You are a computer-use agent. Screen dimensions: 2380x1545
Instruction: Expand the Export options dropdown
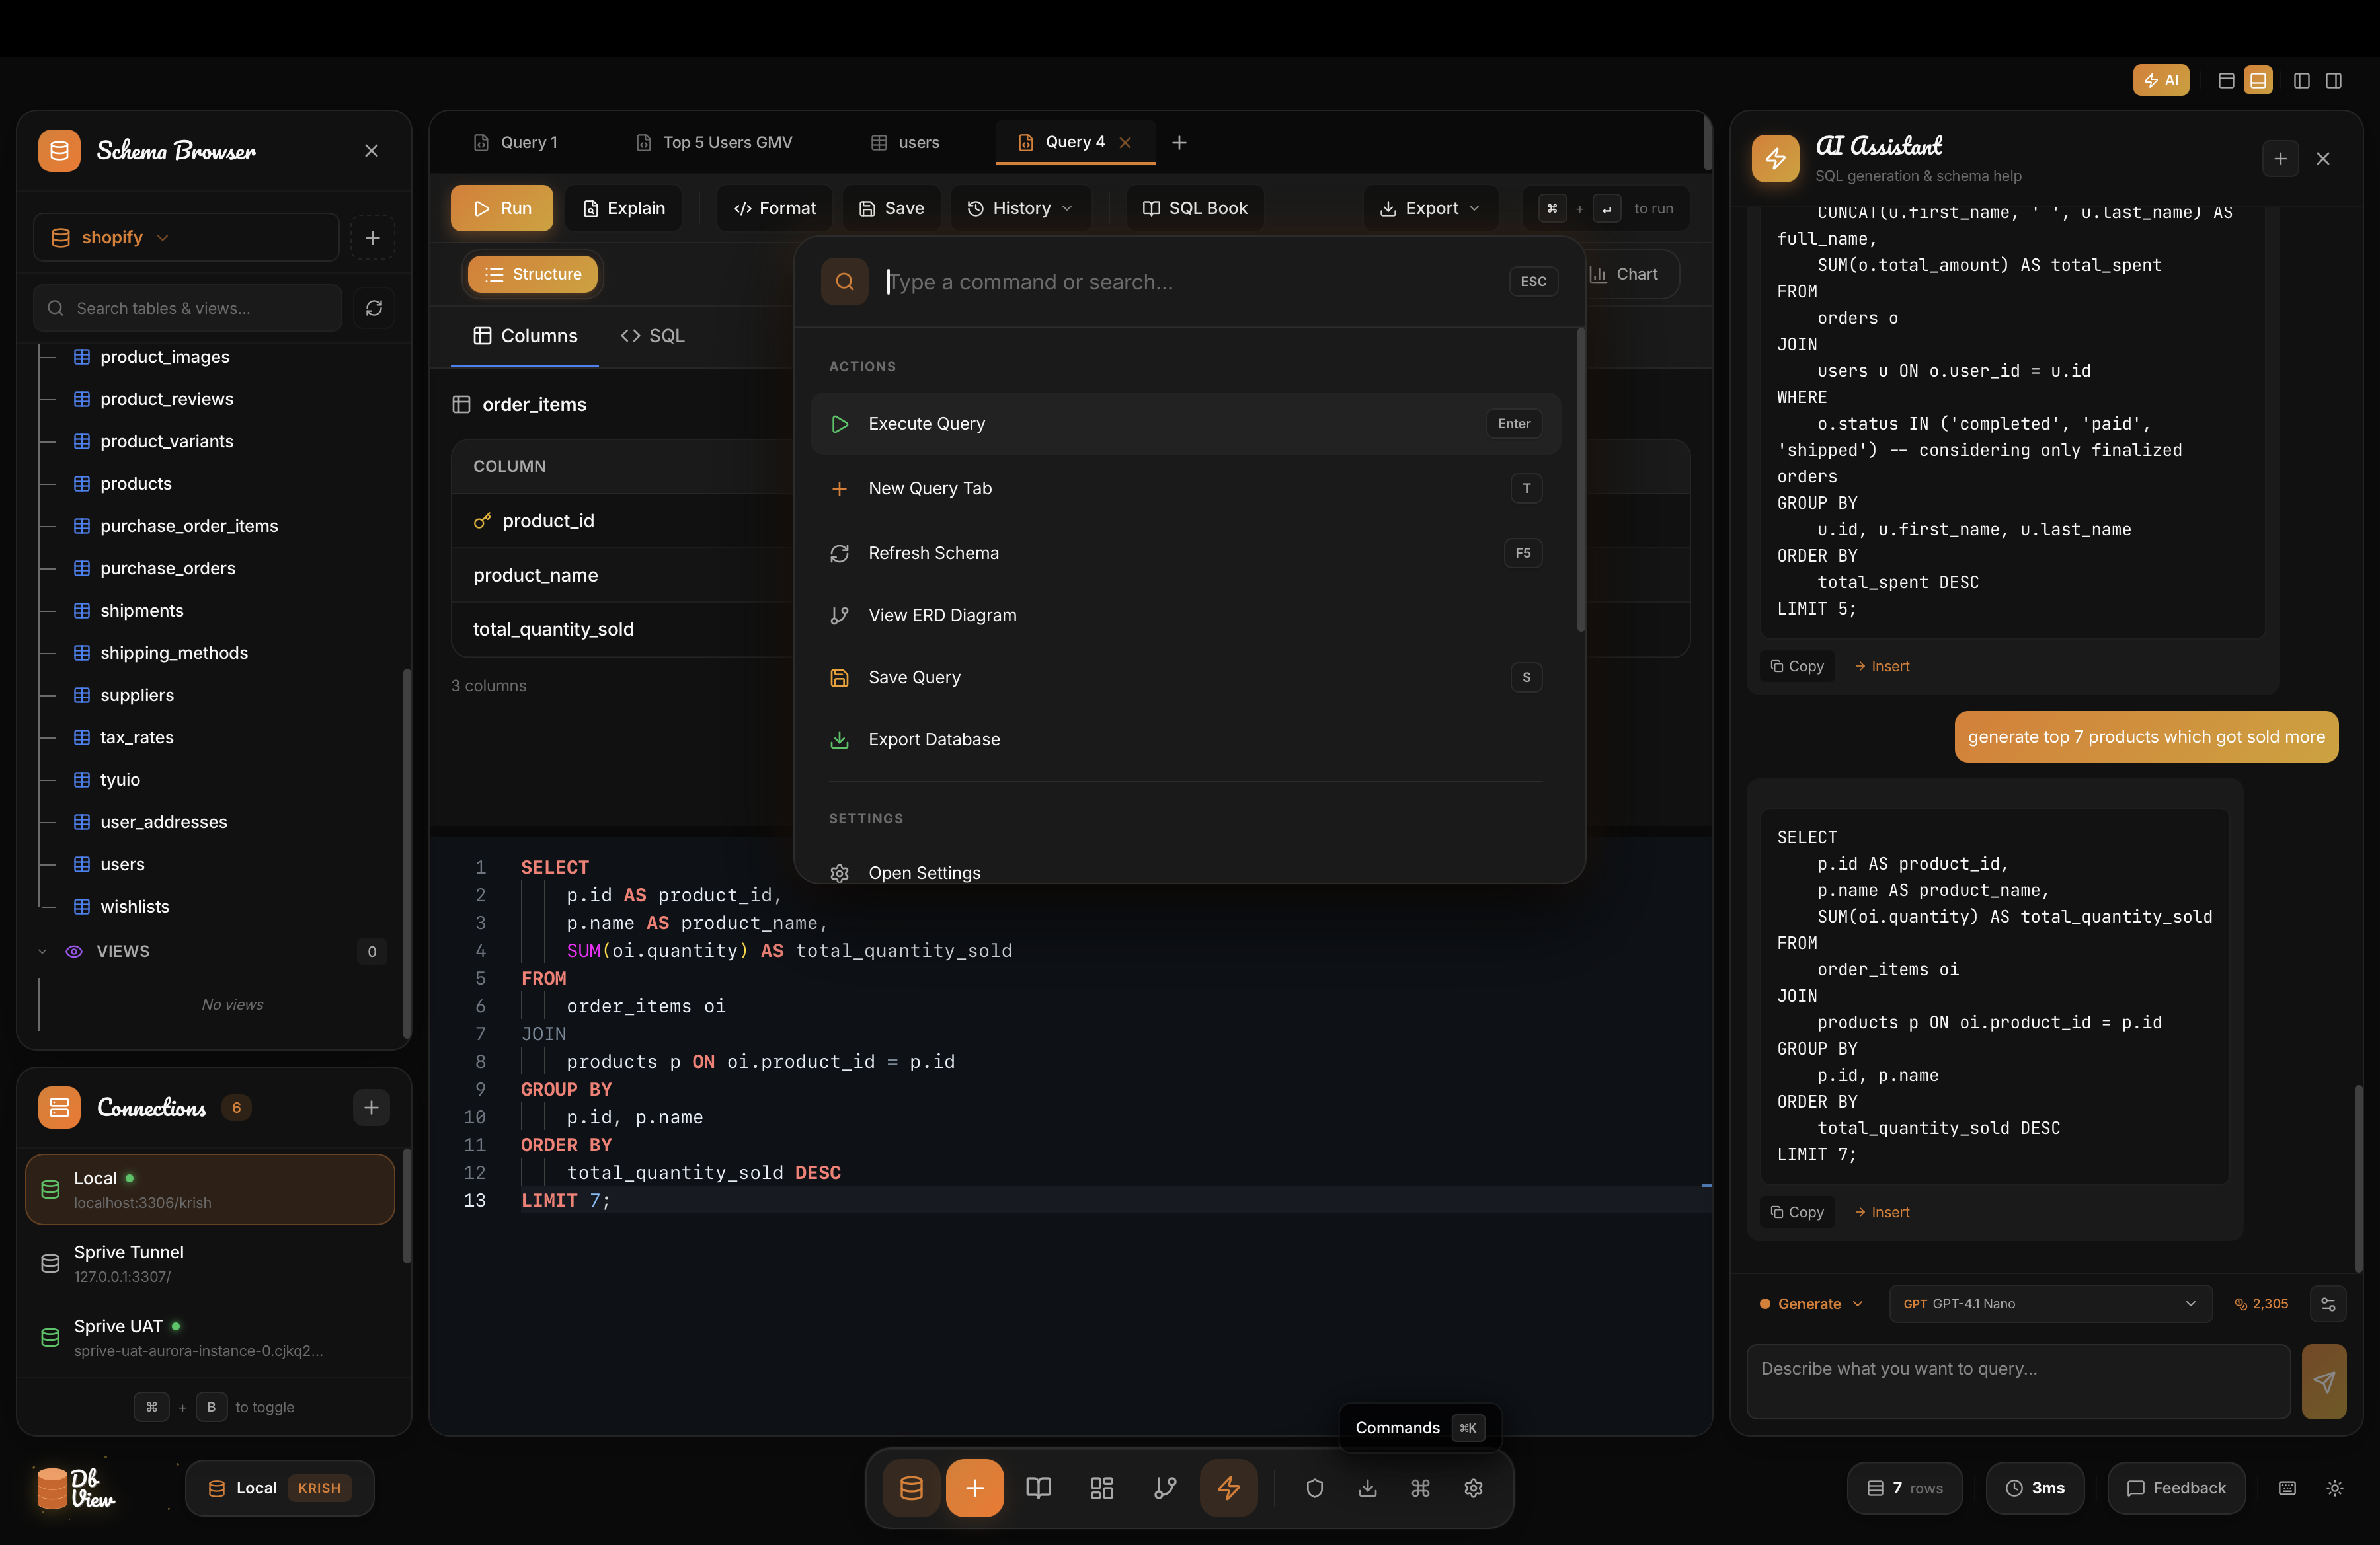pyautogui.click(x=1429, y=208)
